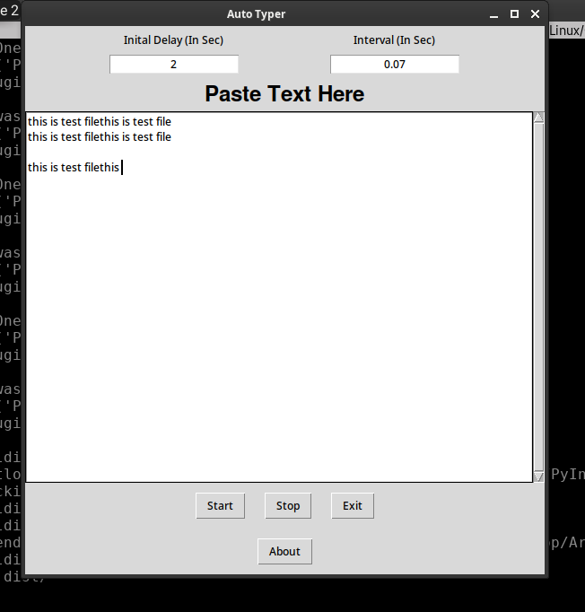Click the scrollbar down arrow
The image size is (585, 612).
coord(538,476)
